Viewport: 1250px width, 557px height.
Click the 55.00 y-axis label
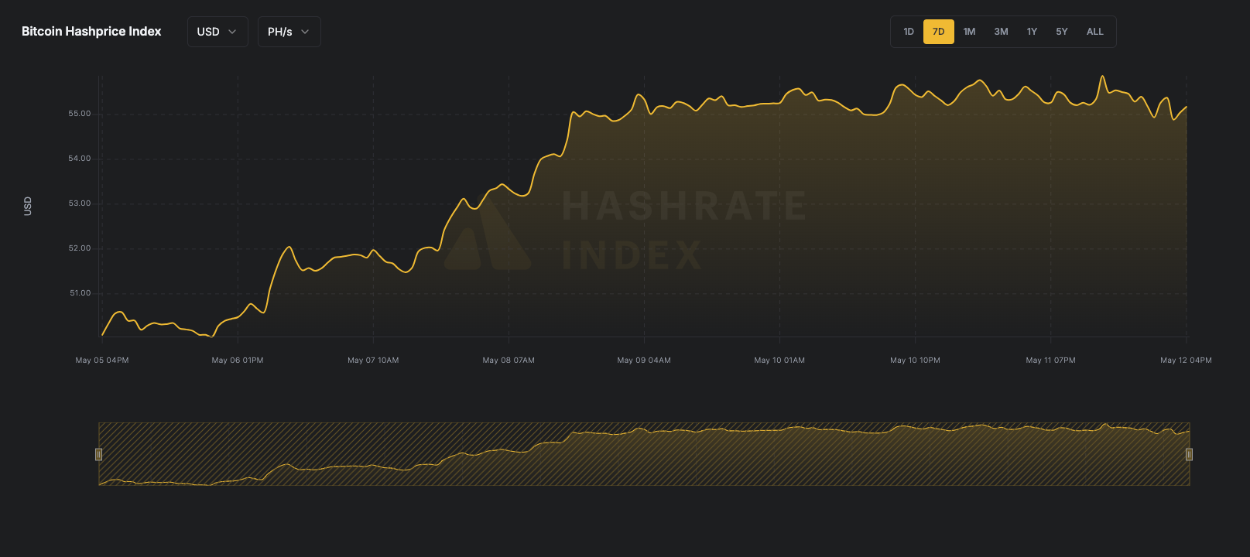(80, 114)
